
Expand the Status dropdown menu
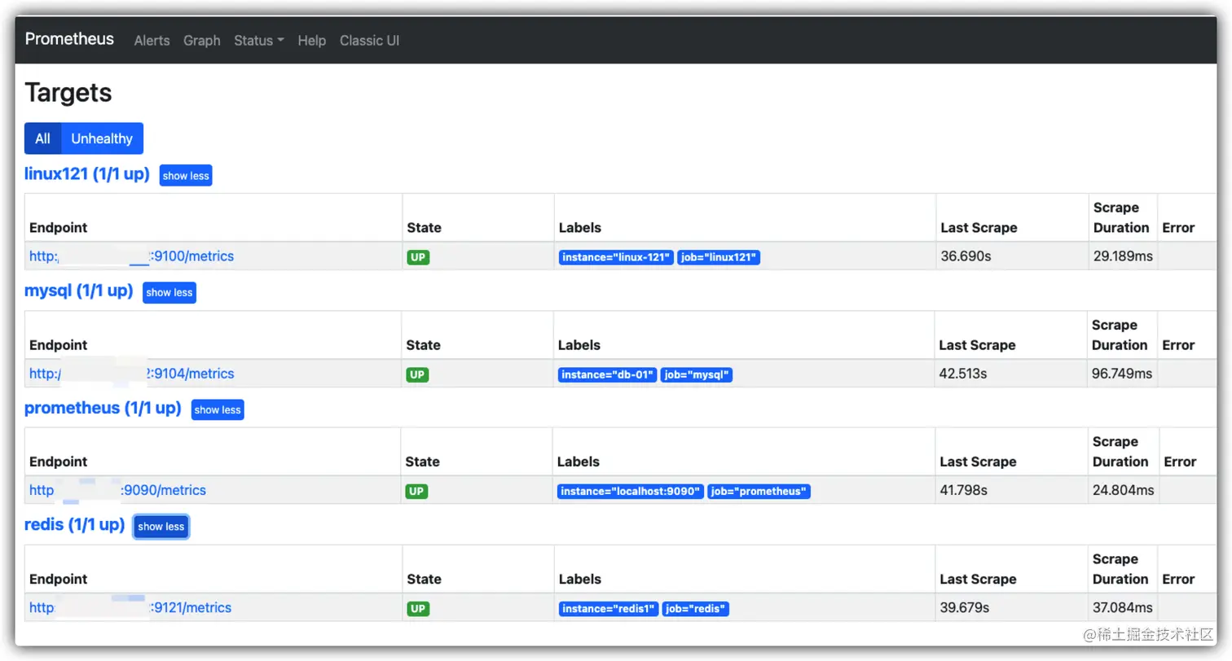pyautogui.click(x=258, y=41)
